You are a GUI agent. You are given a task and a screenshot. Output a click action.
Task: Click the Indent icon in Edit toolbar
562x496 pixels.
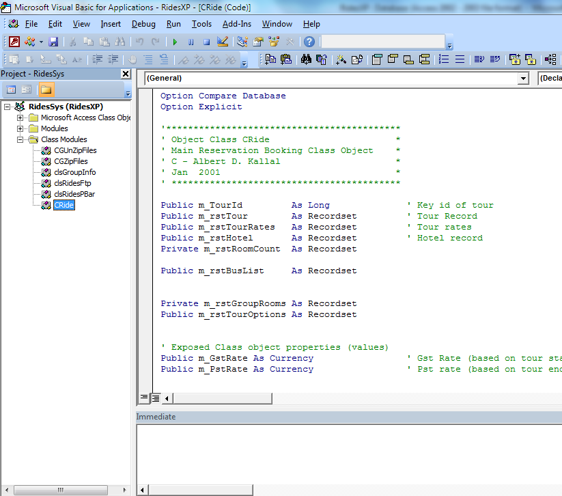click(x=98, y=59)
